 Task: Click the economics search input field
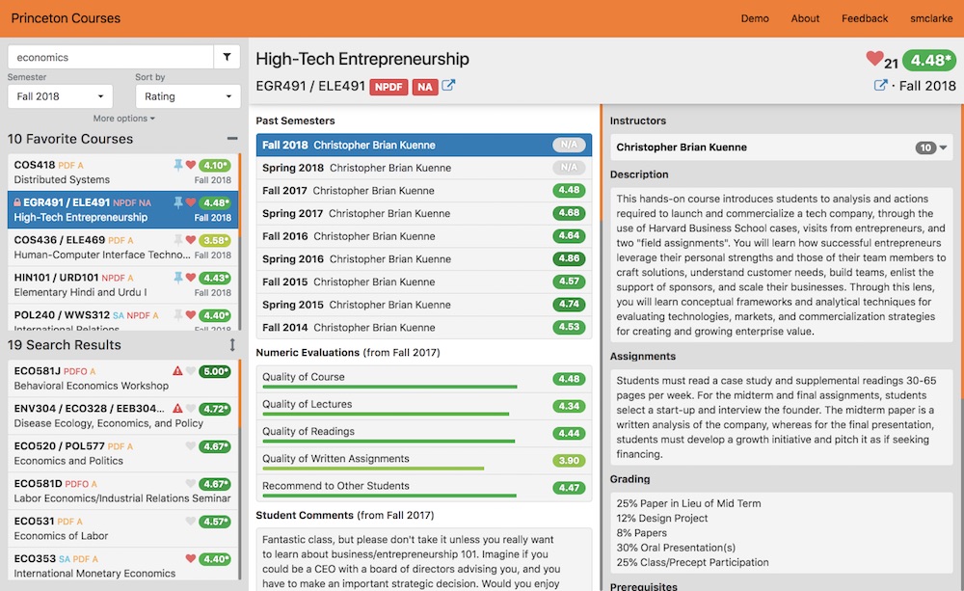click(x=110, y=58)
